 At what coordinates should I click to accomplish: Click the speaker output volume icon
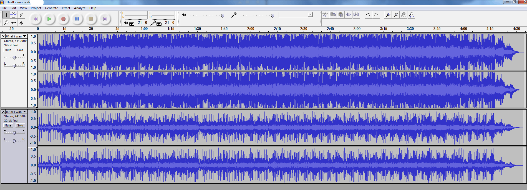(x=184, y=15)
